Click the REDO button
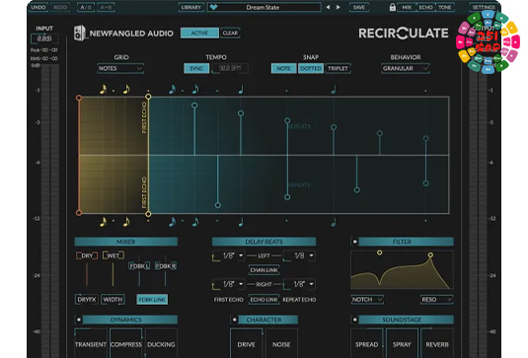The height and width of the screenshot is (358, 528). (x=60, y=7)
